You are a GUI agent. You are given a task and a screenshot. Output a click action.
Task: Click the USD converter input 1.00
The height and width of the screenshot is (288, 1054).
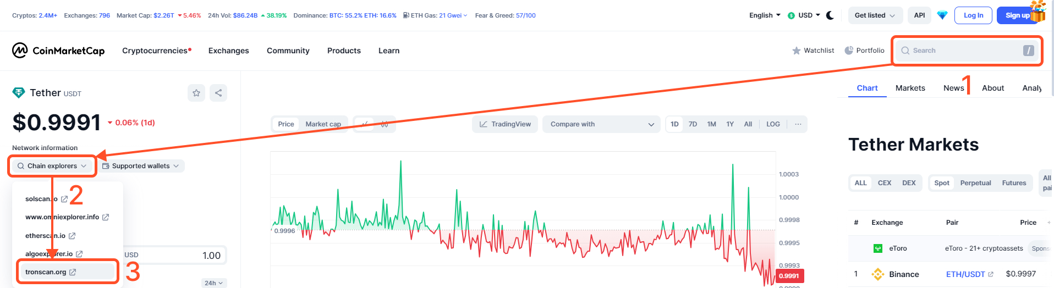tap(174, 256)
